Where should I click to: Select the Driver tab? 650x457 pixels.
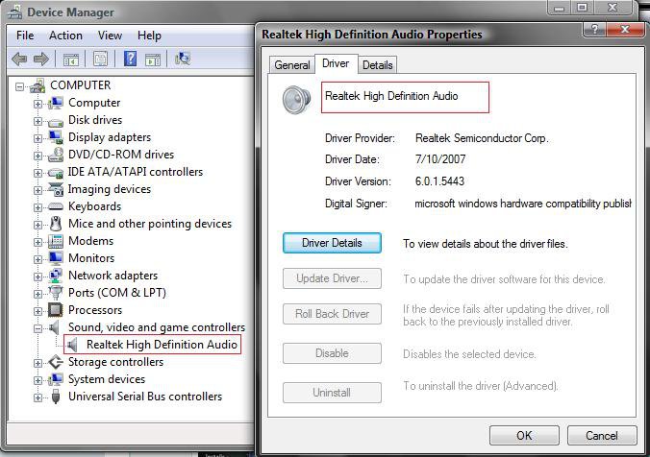click(x=336, y=63)
